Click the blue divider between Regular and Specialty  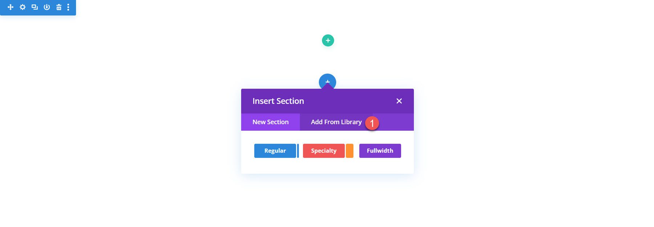[x=298, y=151]
